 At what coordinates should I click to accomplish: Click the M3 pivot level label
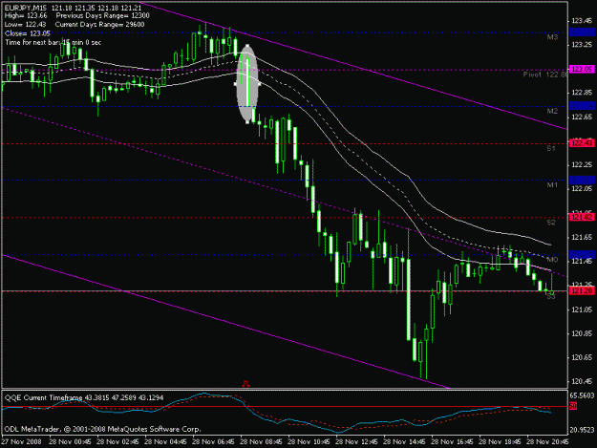(x=552, y=37)
